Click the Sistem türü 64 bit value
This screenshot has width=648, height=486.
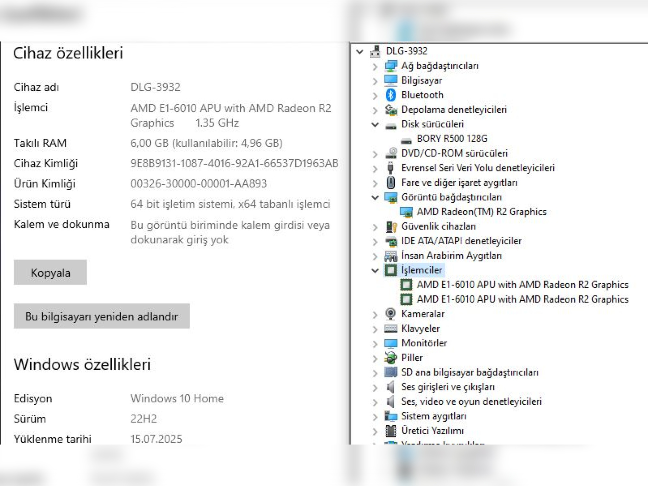coord(230,204)
